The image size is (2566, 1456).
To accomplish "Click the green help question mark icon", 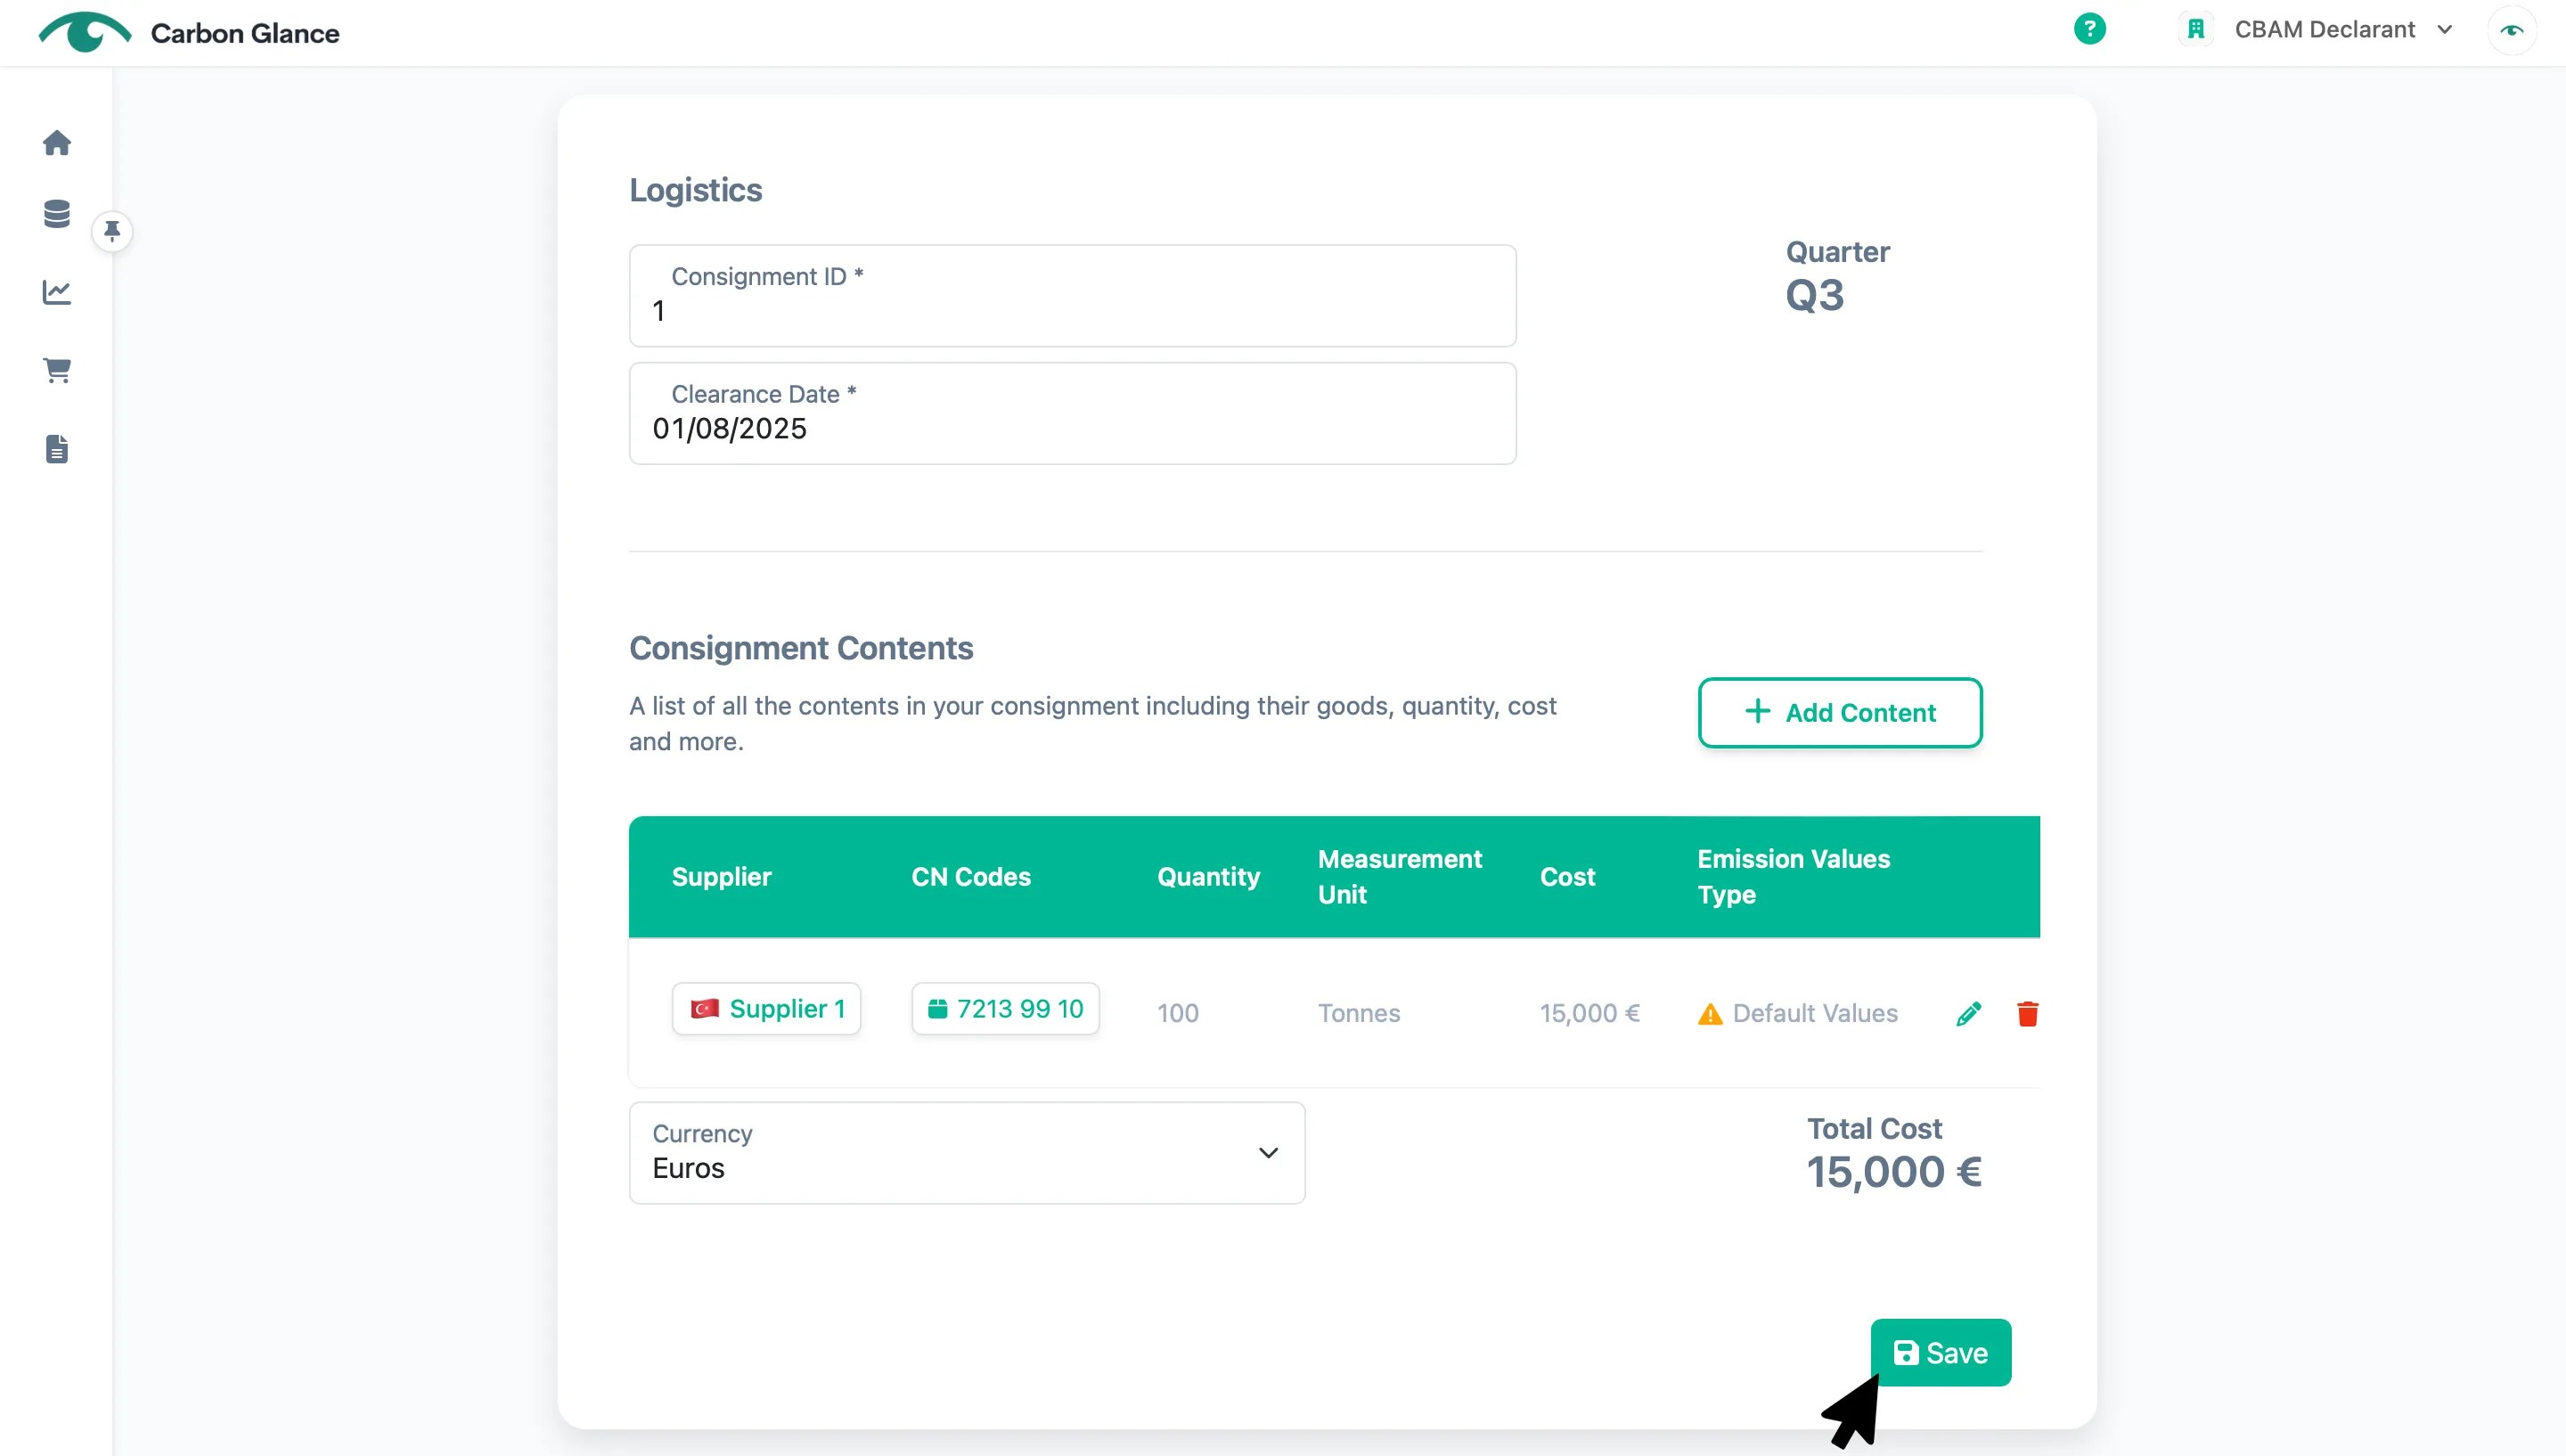I will [2089, 29].
